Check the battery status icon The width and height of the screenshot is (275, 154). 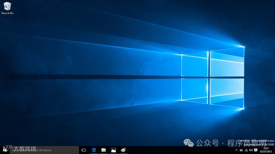coord(241,150)
